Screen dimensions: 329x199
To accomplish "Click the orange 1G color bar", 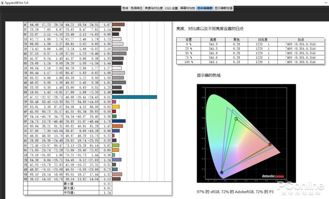I will 118,126.
